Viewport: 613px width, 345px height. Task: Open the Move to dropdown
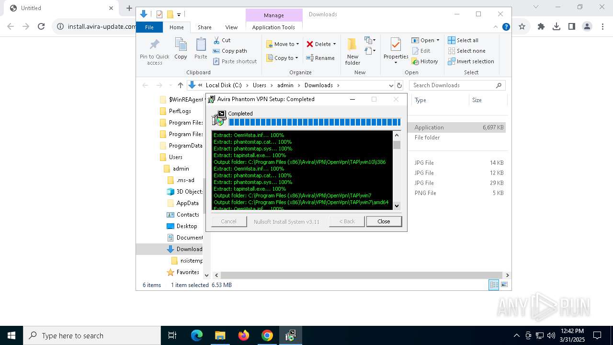point(283,44)
